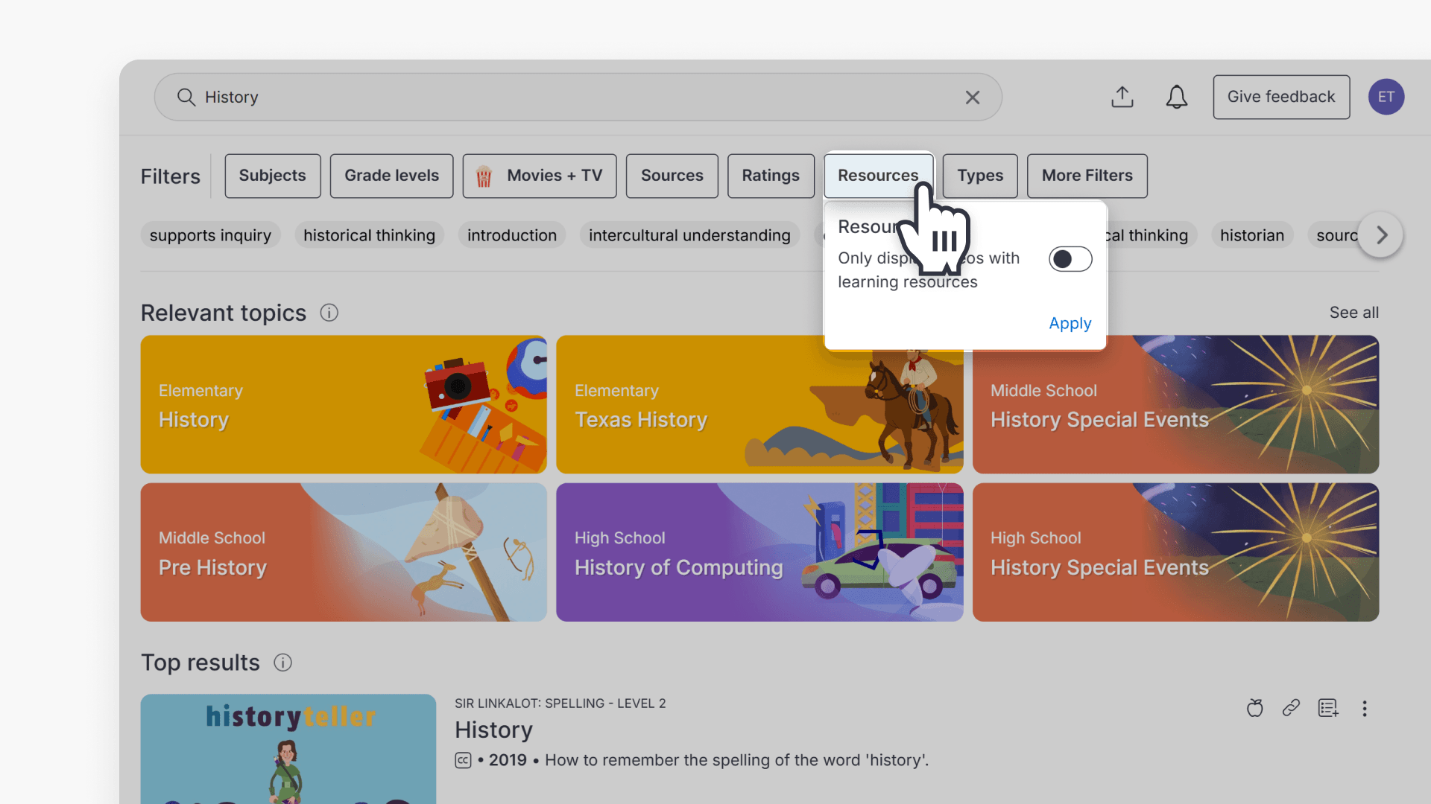Open the Elementary Texas History topic card

[x=759, y=404]
